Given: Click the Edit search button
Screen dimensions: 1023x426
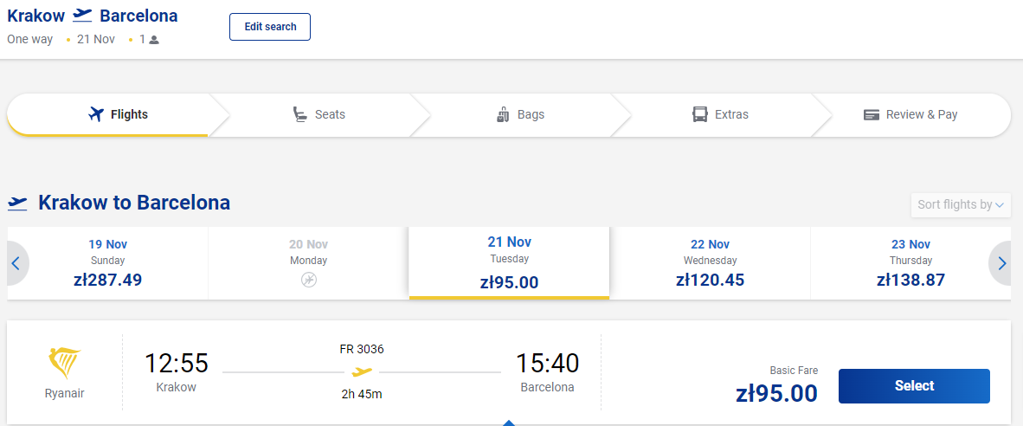Looking at the screenshot, I should [x=270, y=27].
